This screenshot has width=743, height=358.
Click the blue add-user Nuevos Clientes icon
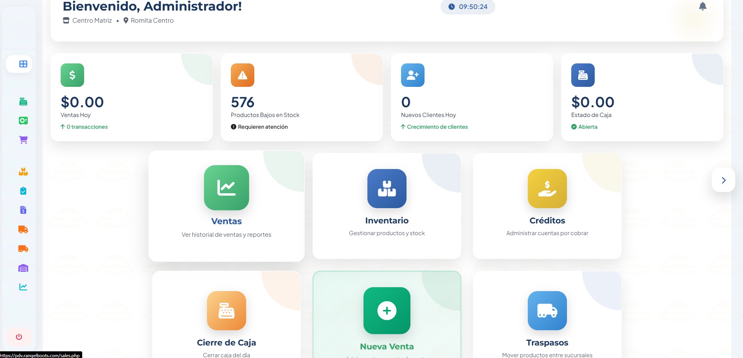(x=413, y=75)
